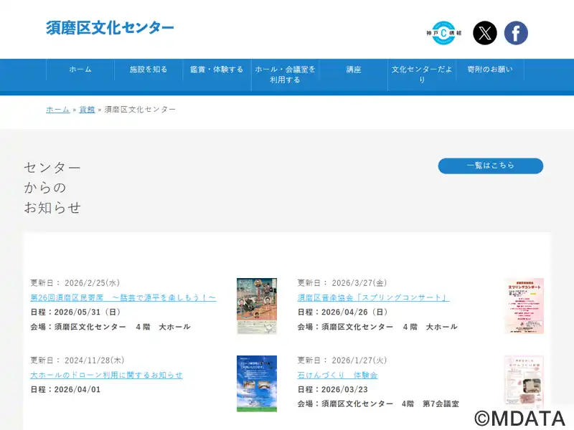Select ホール・会議室を利用する menu item

click(285, 75)
